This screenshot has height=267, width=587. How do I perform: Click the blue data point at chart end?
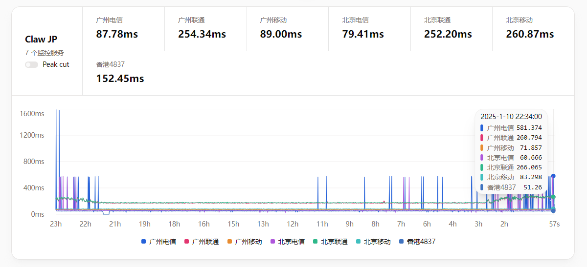click(x=553, y=176)
